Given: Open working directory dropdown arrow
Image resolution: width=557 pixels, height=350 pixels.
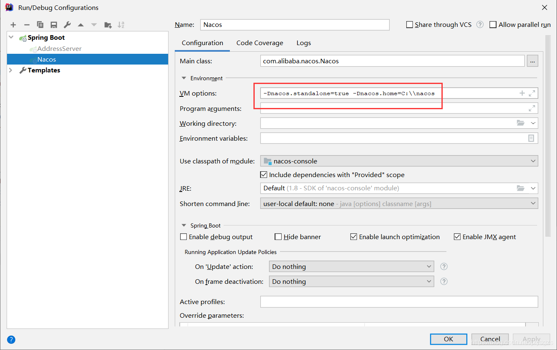Looking at the screenshot, I should click(533, 123).
